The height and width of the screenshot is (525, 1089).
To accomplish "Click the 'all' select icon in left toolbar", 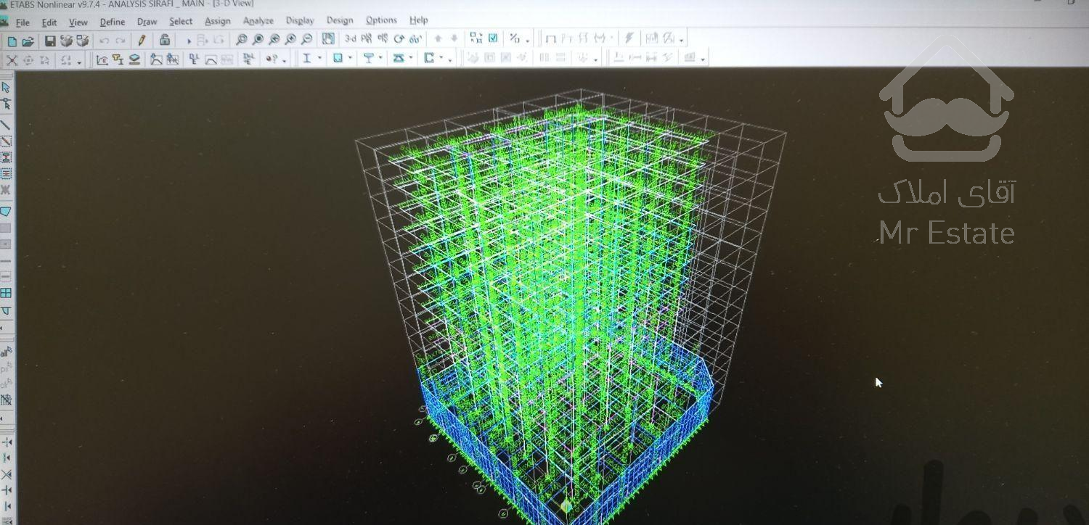I will [6, 351].
